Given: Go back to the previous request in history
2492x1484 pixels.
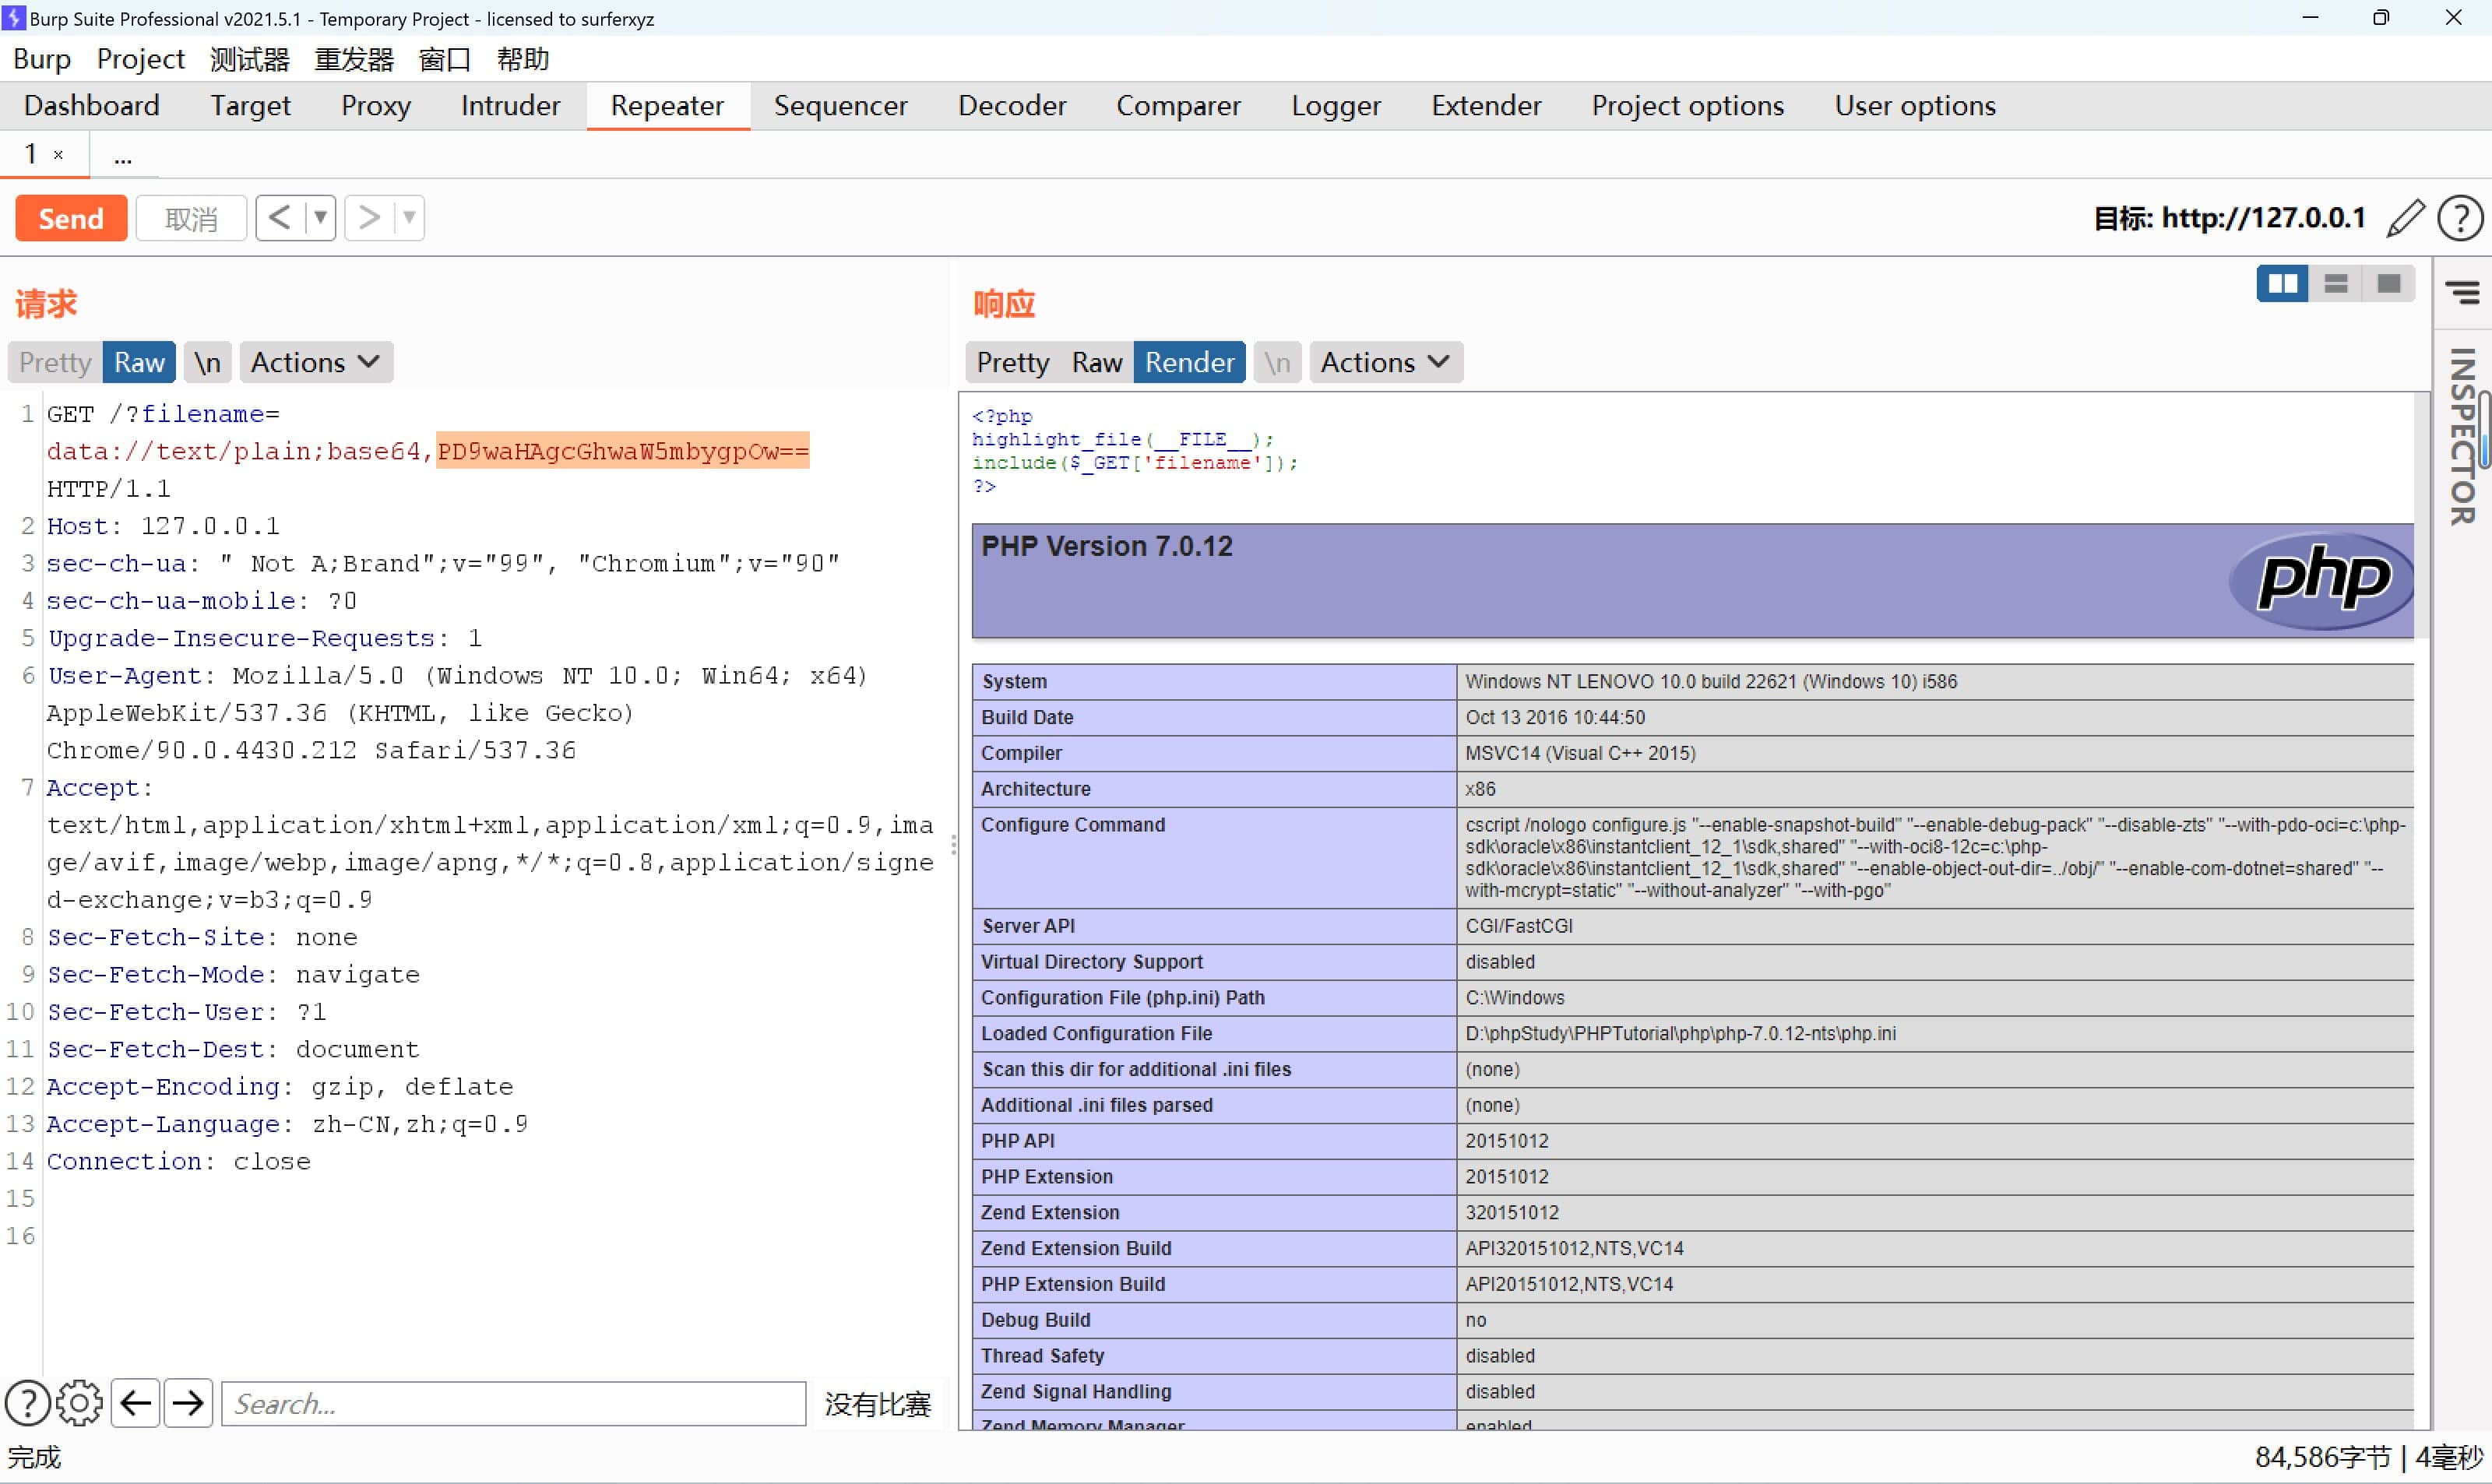Looking at the screenshot, I should [280, 218].
